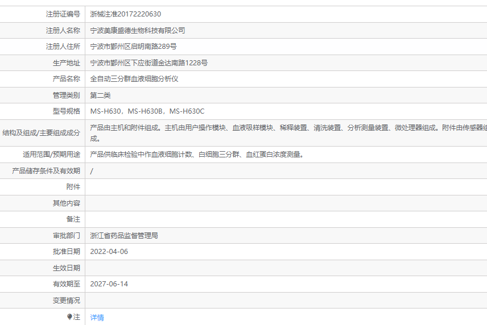Select model text MS-H630，MS-H630B，MS-H630C
This screenshot has height=325, width=487.
point(147,111)
